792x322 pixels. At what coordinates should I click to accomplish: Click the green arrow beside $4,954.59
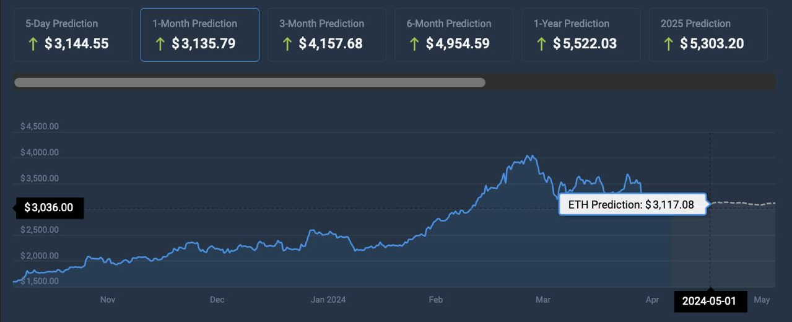click(414, 44)
